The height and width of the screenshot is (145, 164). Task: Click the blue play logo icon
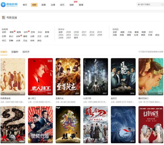point(3,4)
